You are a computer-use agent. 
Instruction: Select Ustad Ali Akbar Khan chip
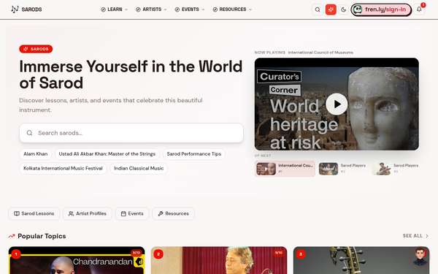[x=107, y=153]
